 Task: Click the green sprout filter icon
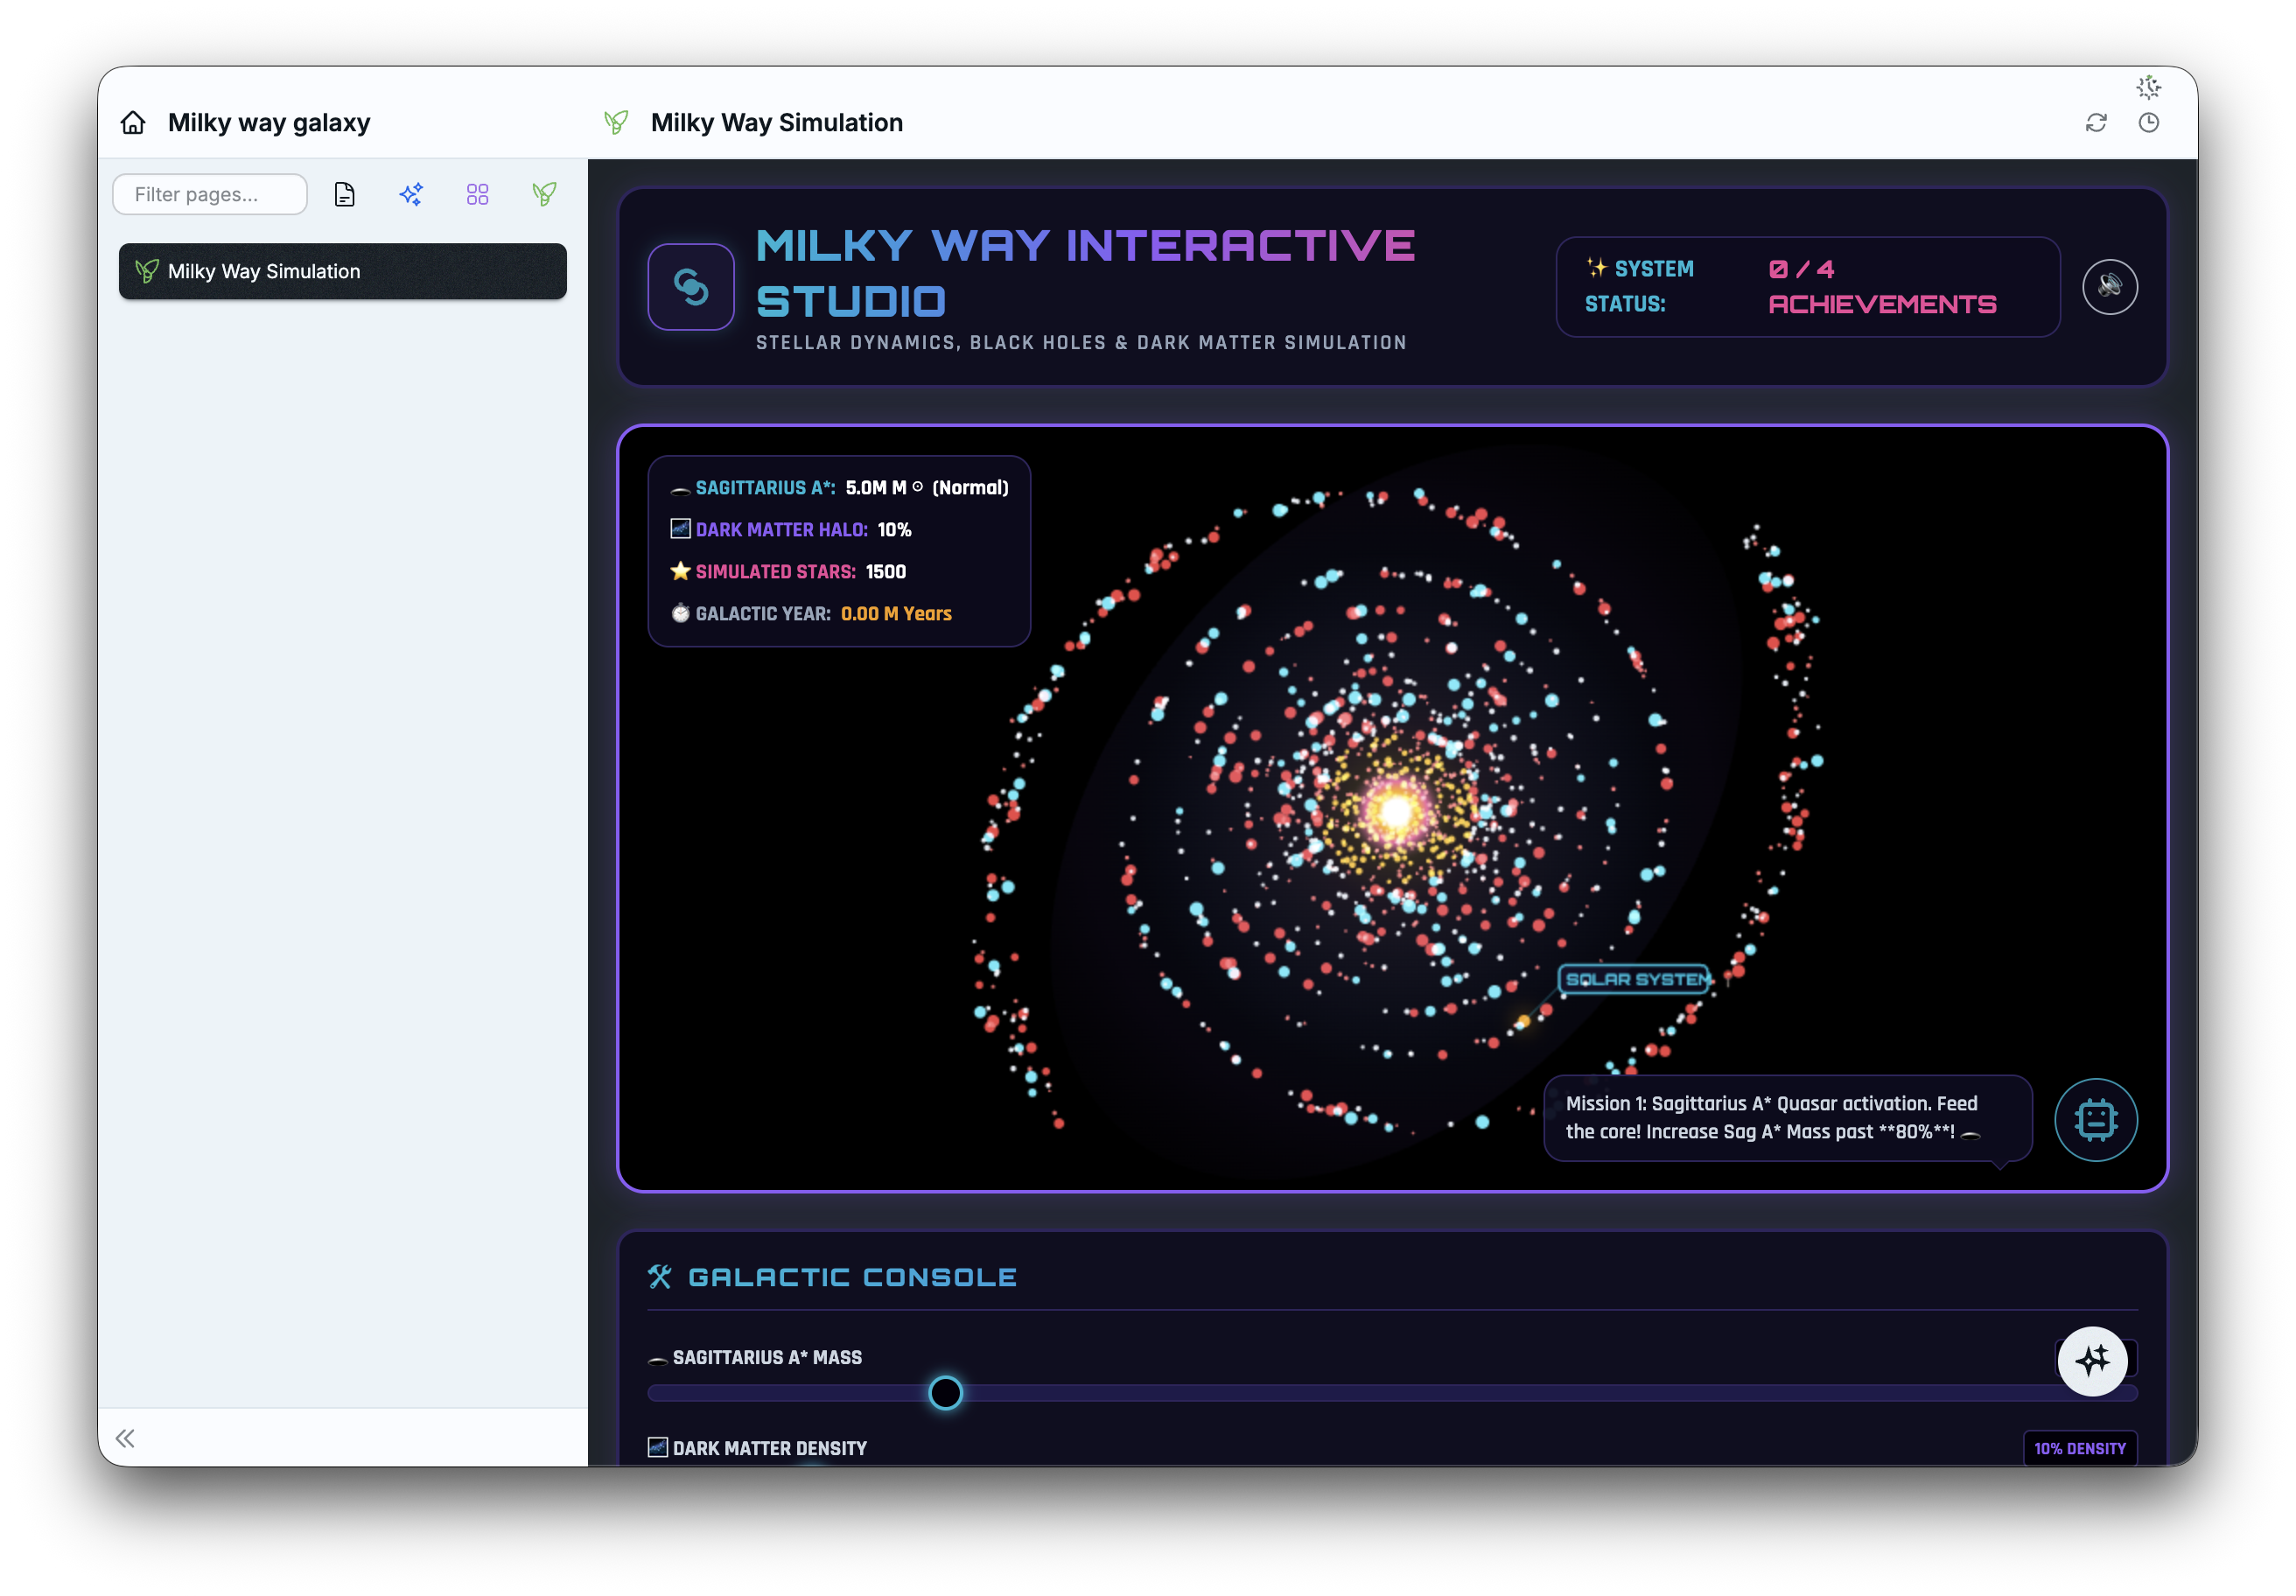pos(545,194)
